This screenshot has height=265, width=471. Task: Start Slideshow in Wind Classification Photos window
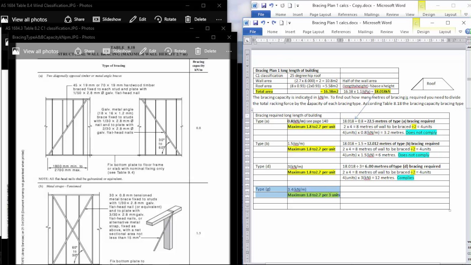click(107, 19)
